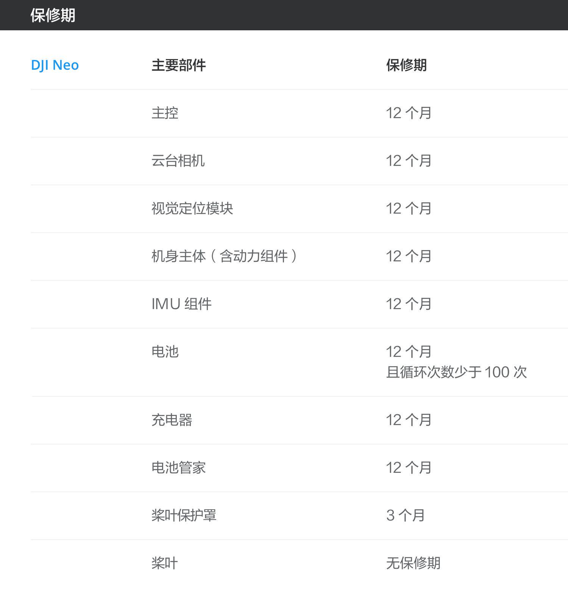Click the 12 个月 value for 云台相机
Screen dimensions: 568x601
(x=409, y=161)
